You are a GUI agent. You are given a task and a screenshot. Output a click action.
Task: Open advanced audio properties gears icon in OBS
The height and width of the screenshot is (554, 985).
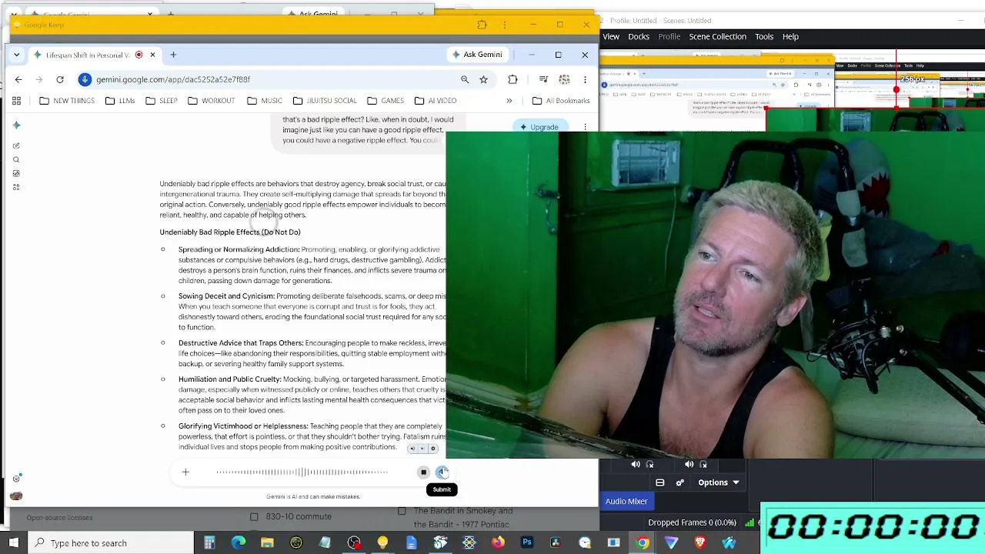click(x=679, y=482)
